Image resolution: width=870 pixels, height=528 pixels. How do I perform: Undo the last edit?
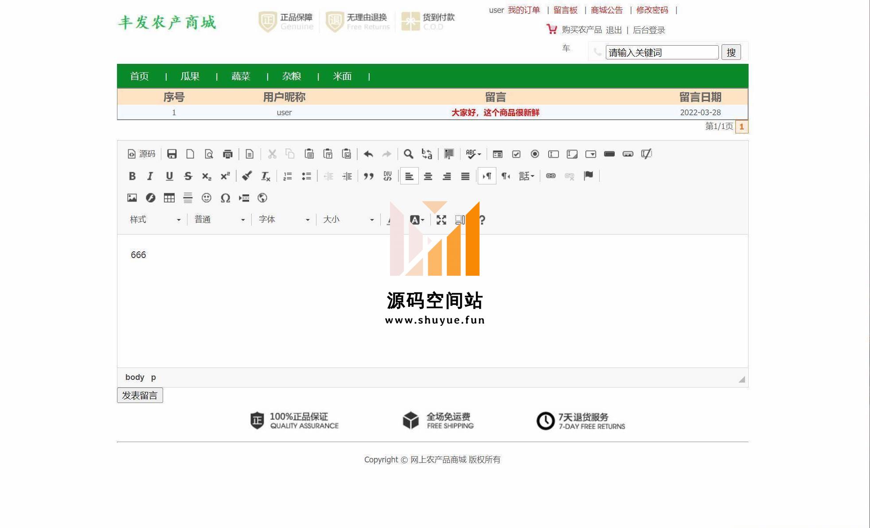[x=368, y=154]
